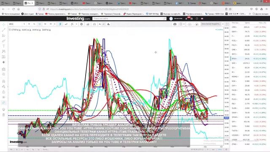The height and width of the screenshot is (152, 270).
Task: Toggle the percent scale button at bottom
Action: 208,149
